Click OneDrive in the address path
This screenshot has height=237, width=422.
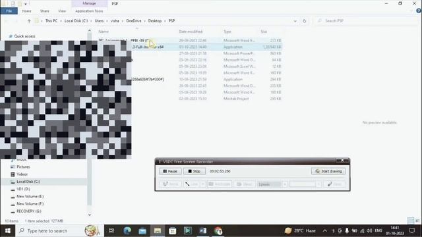(133, 20)
